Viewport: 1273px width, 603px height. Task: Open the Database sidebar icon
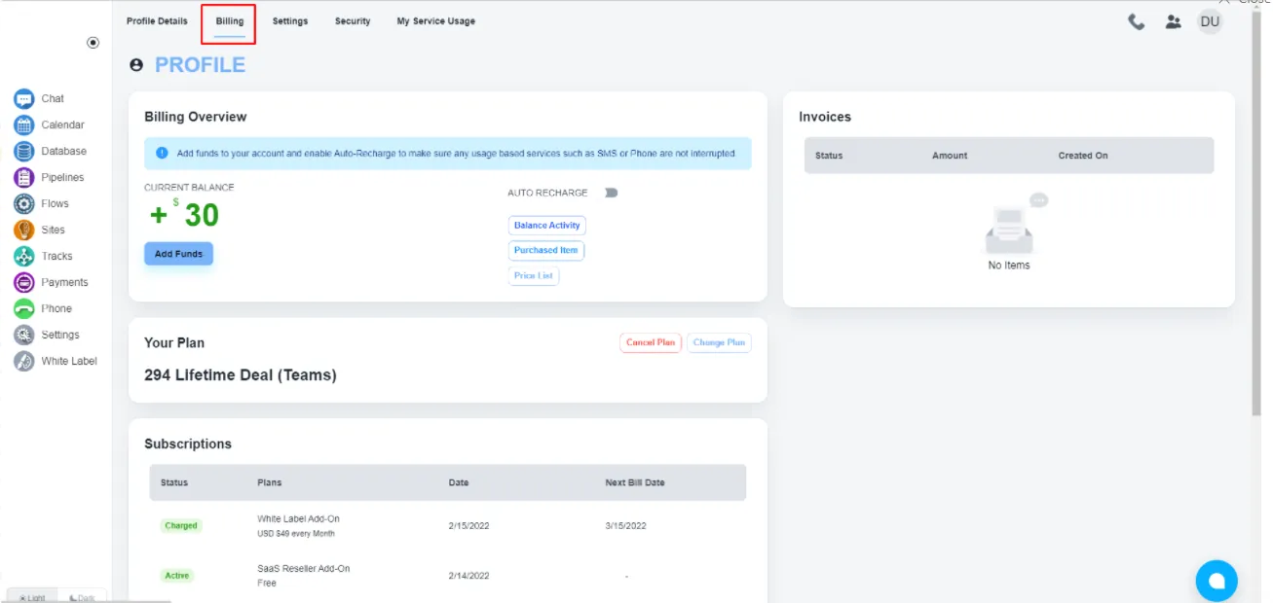click(24, 152)
